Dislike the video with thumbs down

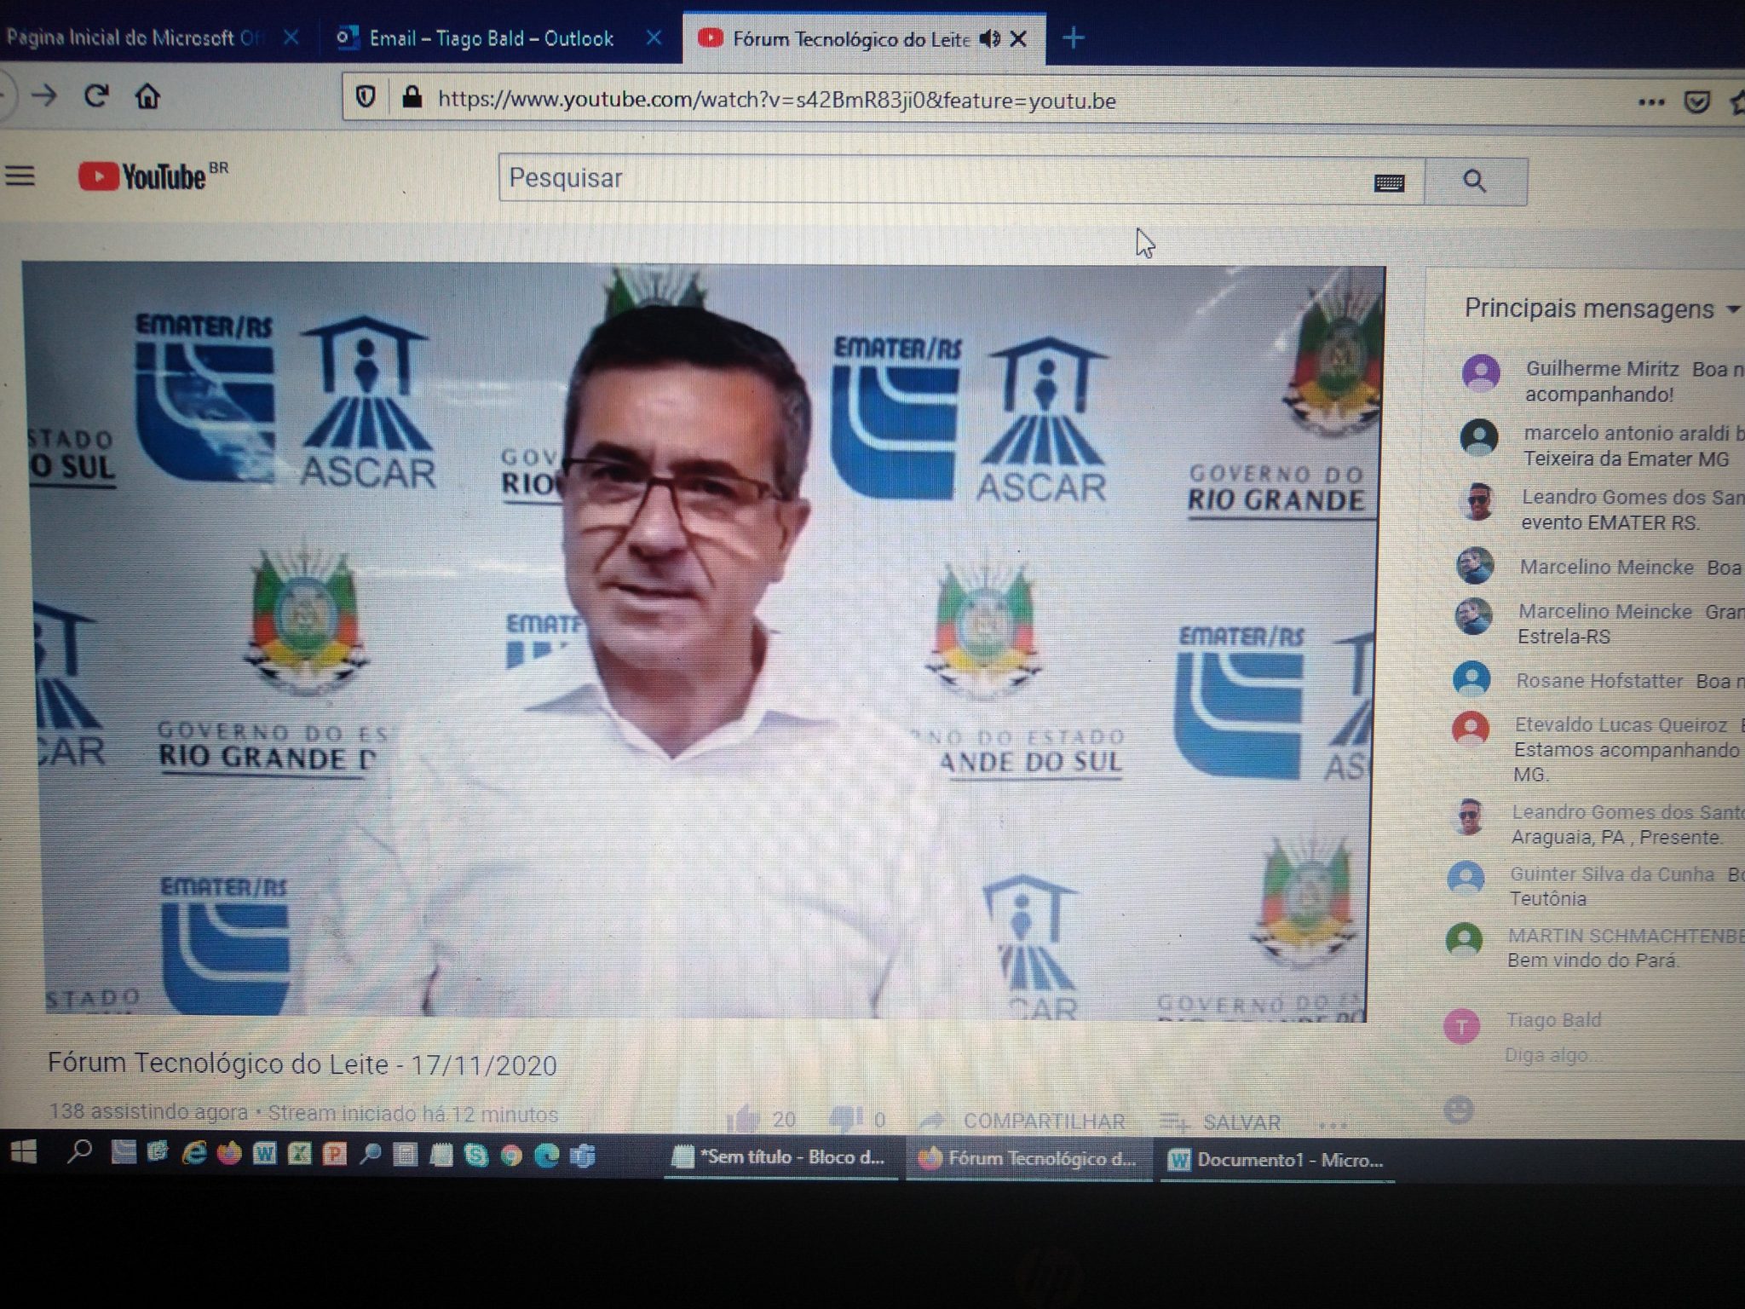(846, 1119)
